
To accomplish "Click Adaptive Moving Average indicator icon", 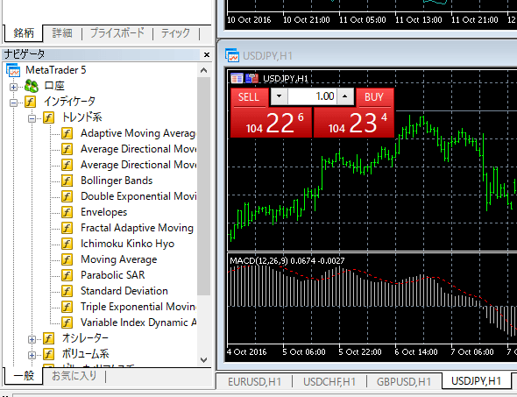I will coord(67,133).
